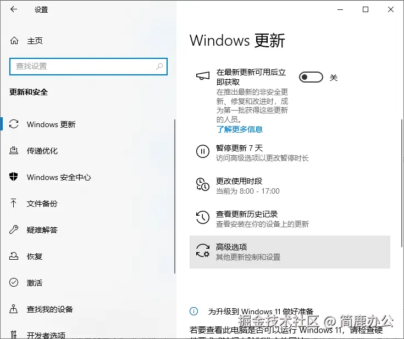Screen dimensions: 404x339
Task: Click the right pane vertical scrollbar
Action: [x=402, y=183]
